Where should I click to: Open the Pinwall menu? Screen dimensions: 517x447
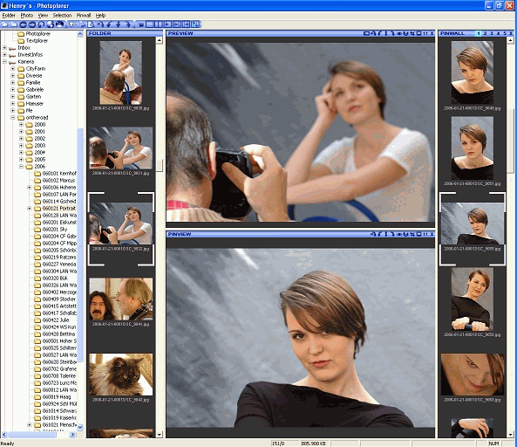(84, 16)
